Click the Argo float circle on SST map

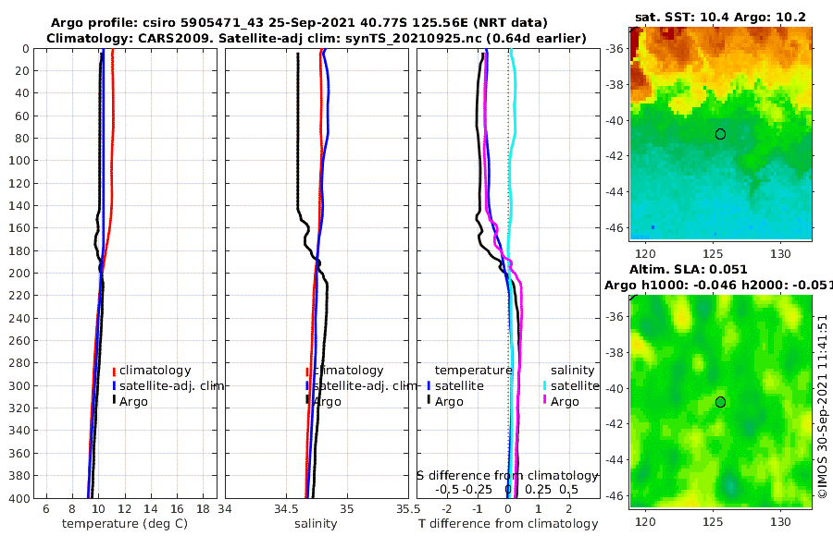720,134
